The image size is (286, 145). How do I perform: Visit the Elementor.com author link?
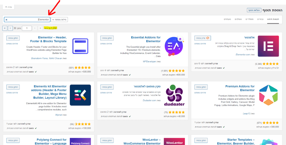click(243, 54)
